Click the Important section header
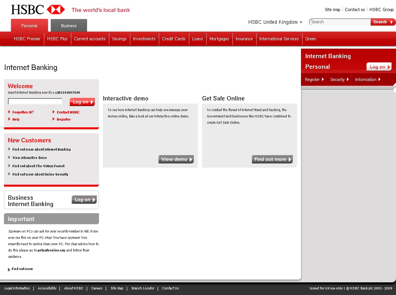Image resolution: width=396 pixels, height=295 pixels. click(x=51, y=219)
